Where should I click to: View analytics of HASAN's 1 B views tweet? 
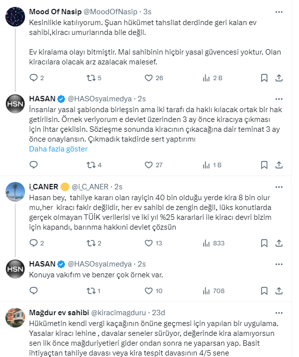point(207,165)
